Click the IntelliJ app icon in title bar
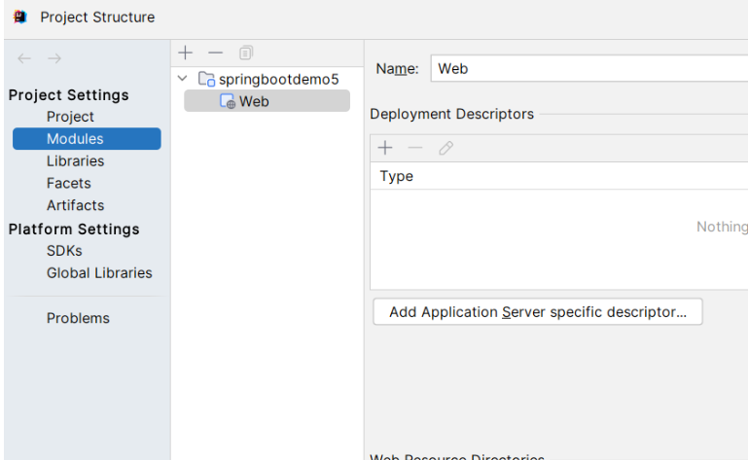The image size is (748, 460). coord(20,17)
